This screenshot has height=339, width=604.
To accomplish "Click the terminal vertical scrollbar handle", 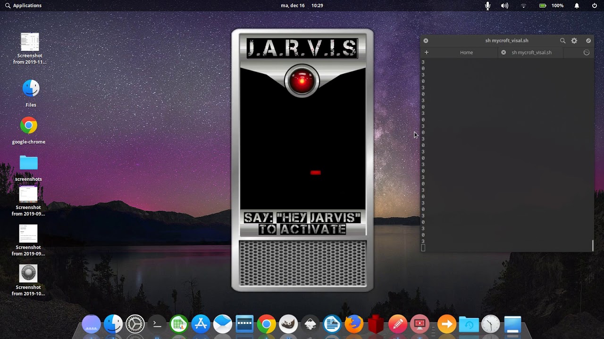I will click(593, 245).
